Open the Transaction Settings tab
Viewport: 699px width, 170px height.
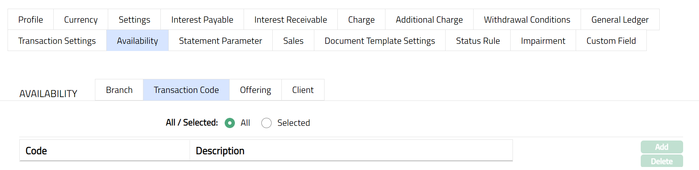point(57,41)
